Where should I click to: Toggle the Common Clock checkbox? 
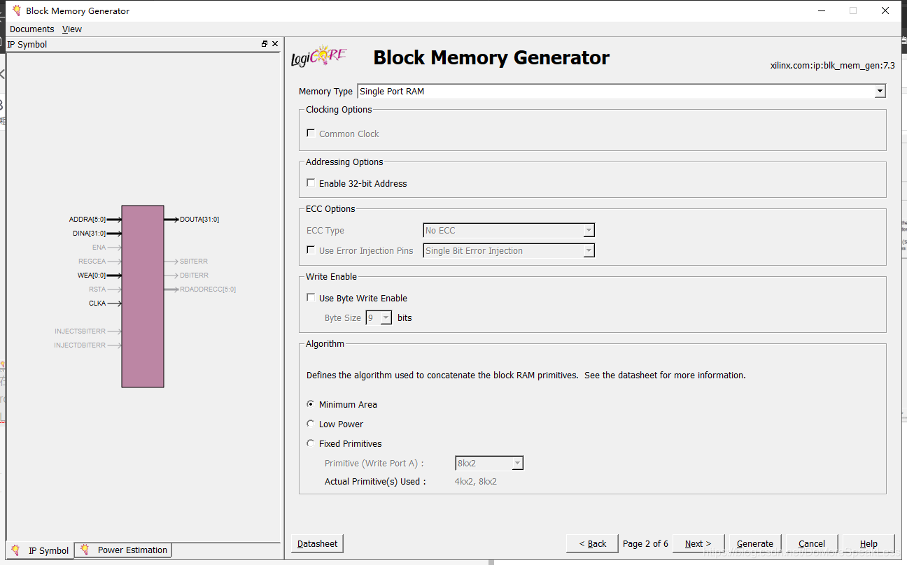coord(311,133)
